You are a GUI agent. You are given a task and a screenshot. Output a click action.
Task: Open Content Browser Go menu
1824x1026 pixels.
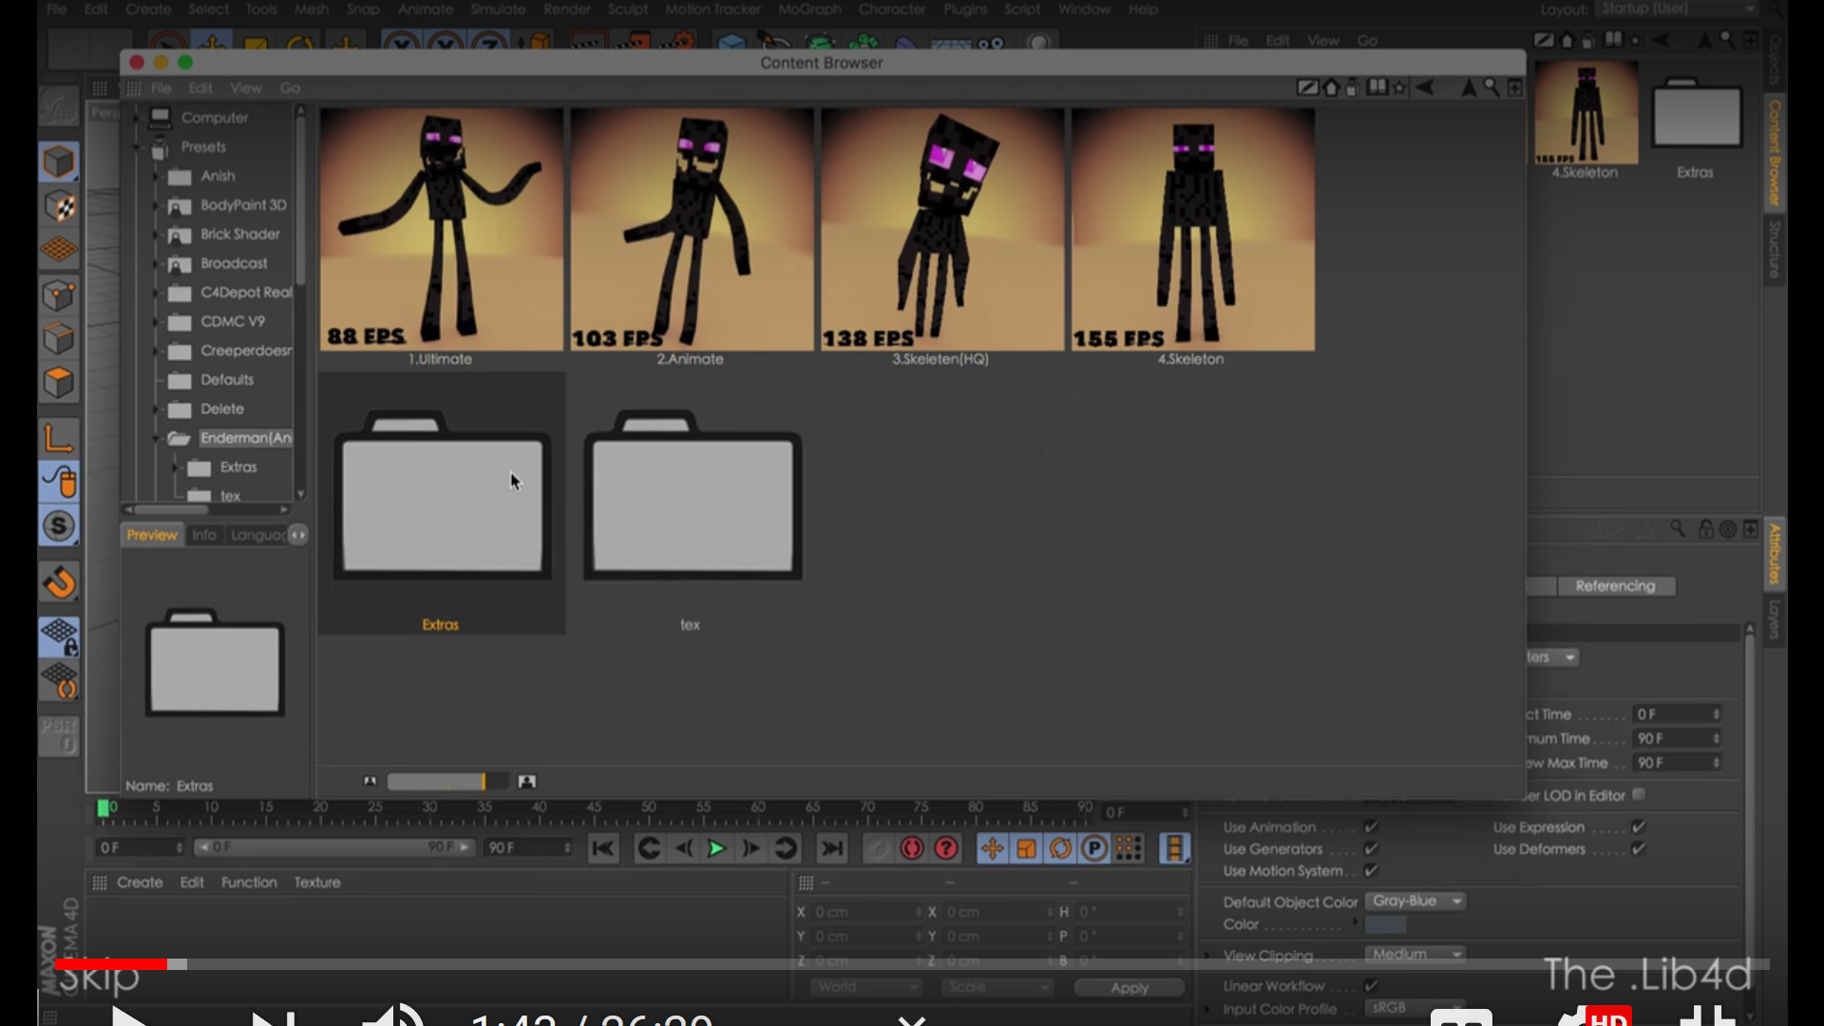(x=290, y=87)
